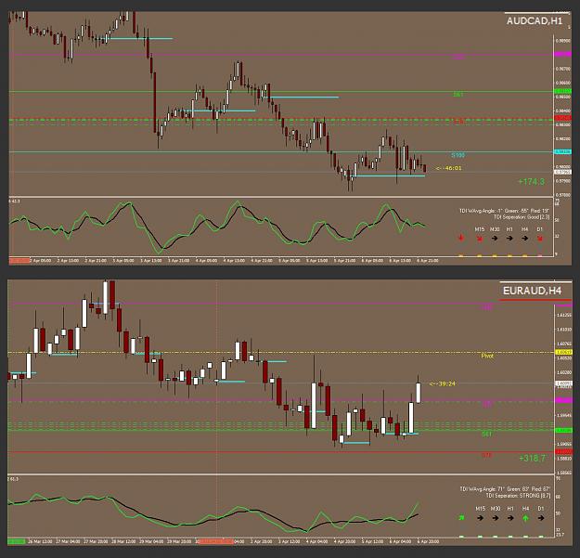Image resolution: width=580 pixels, height=558 pixels.
Task: Click the red D1 trend arrow in AUDCAD chart
Action: pos(540,239)
